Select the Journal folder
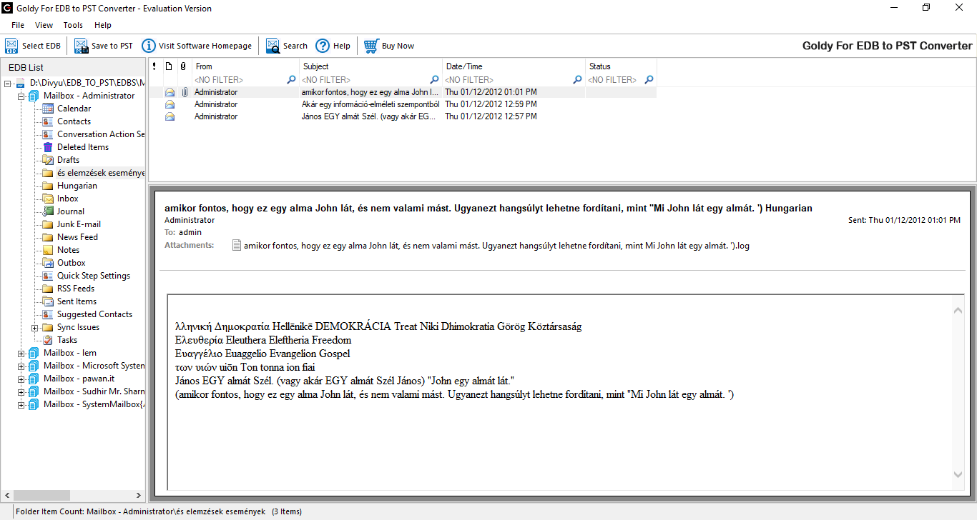 (x=70, y=211)
